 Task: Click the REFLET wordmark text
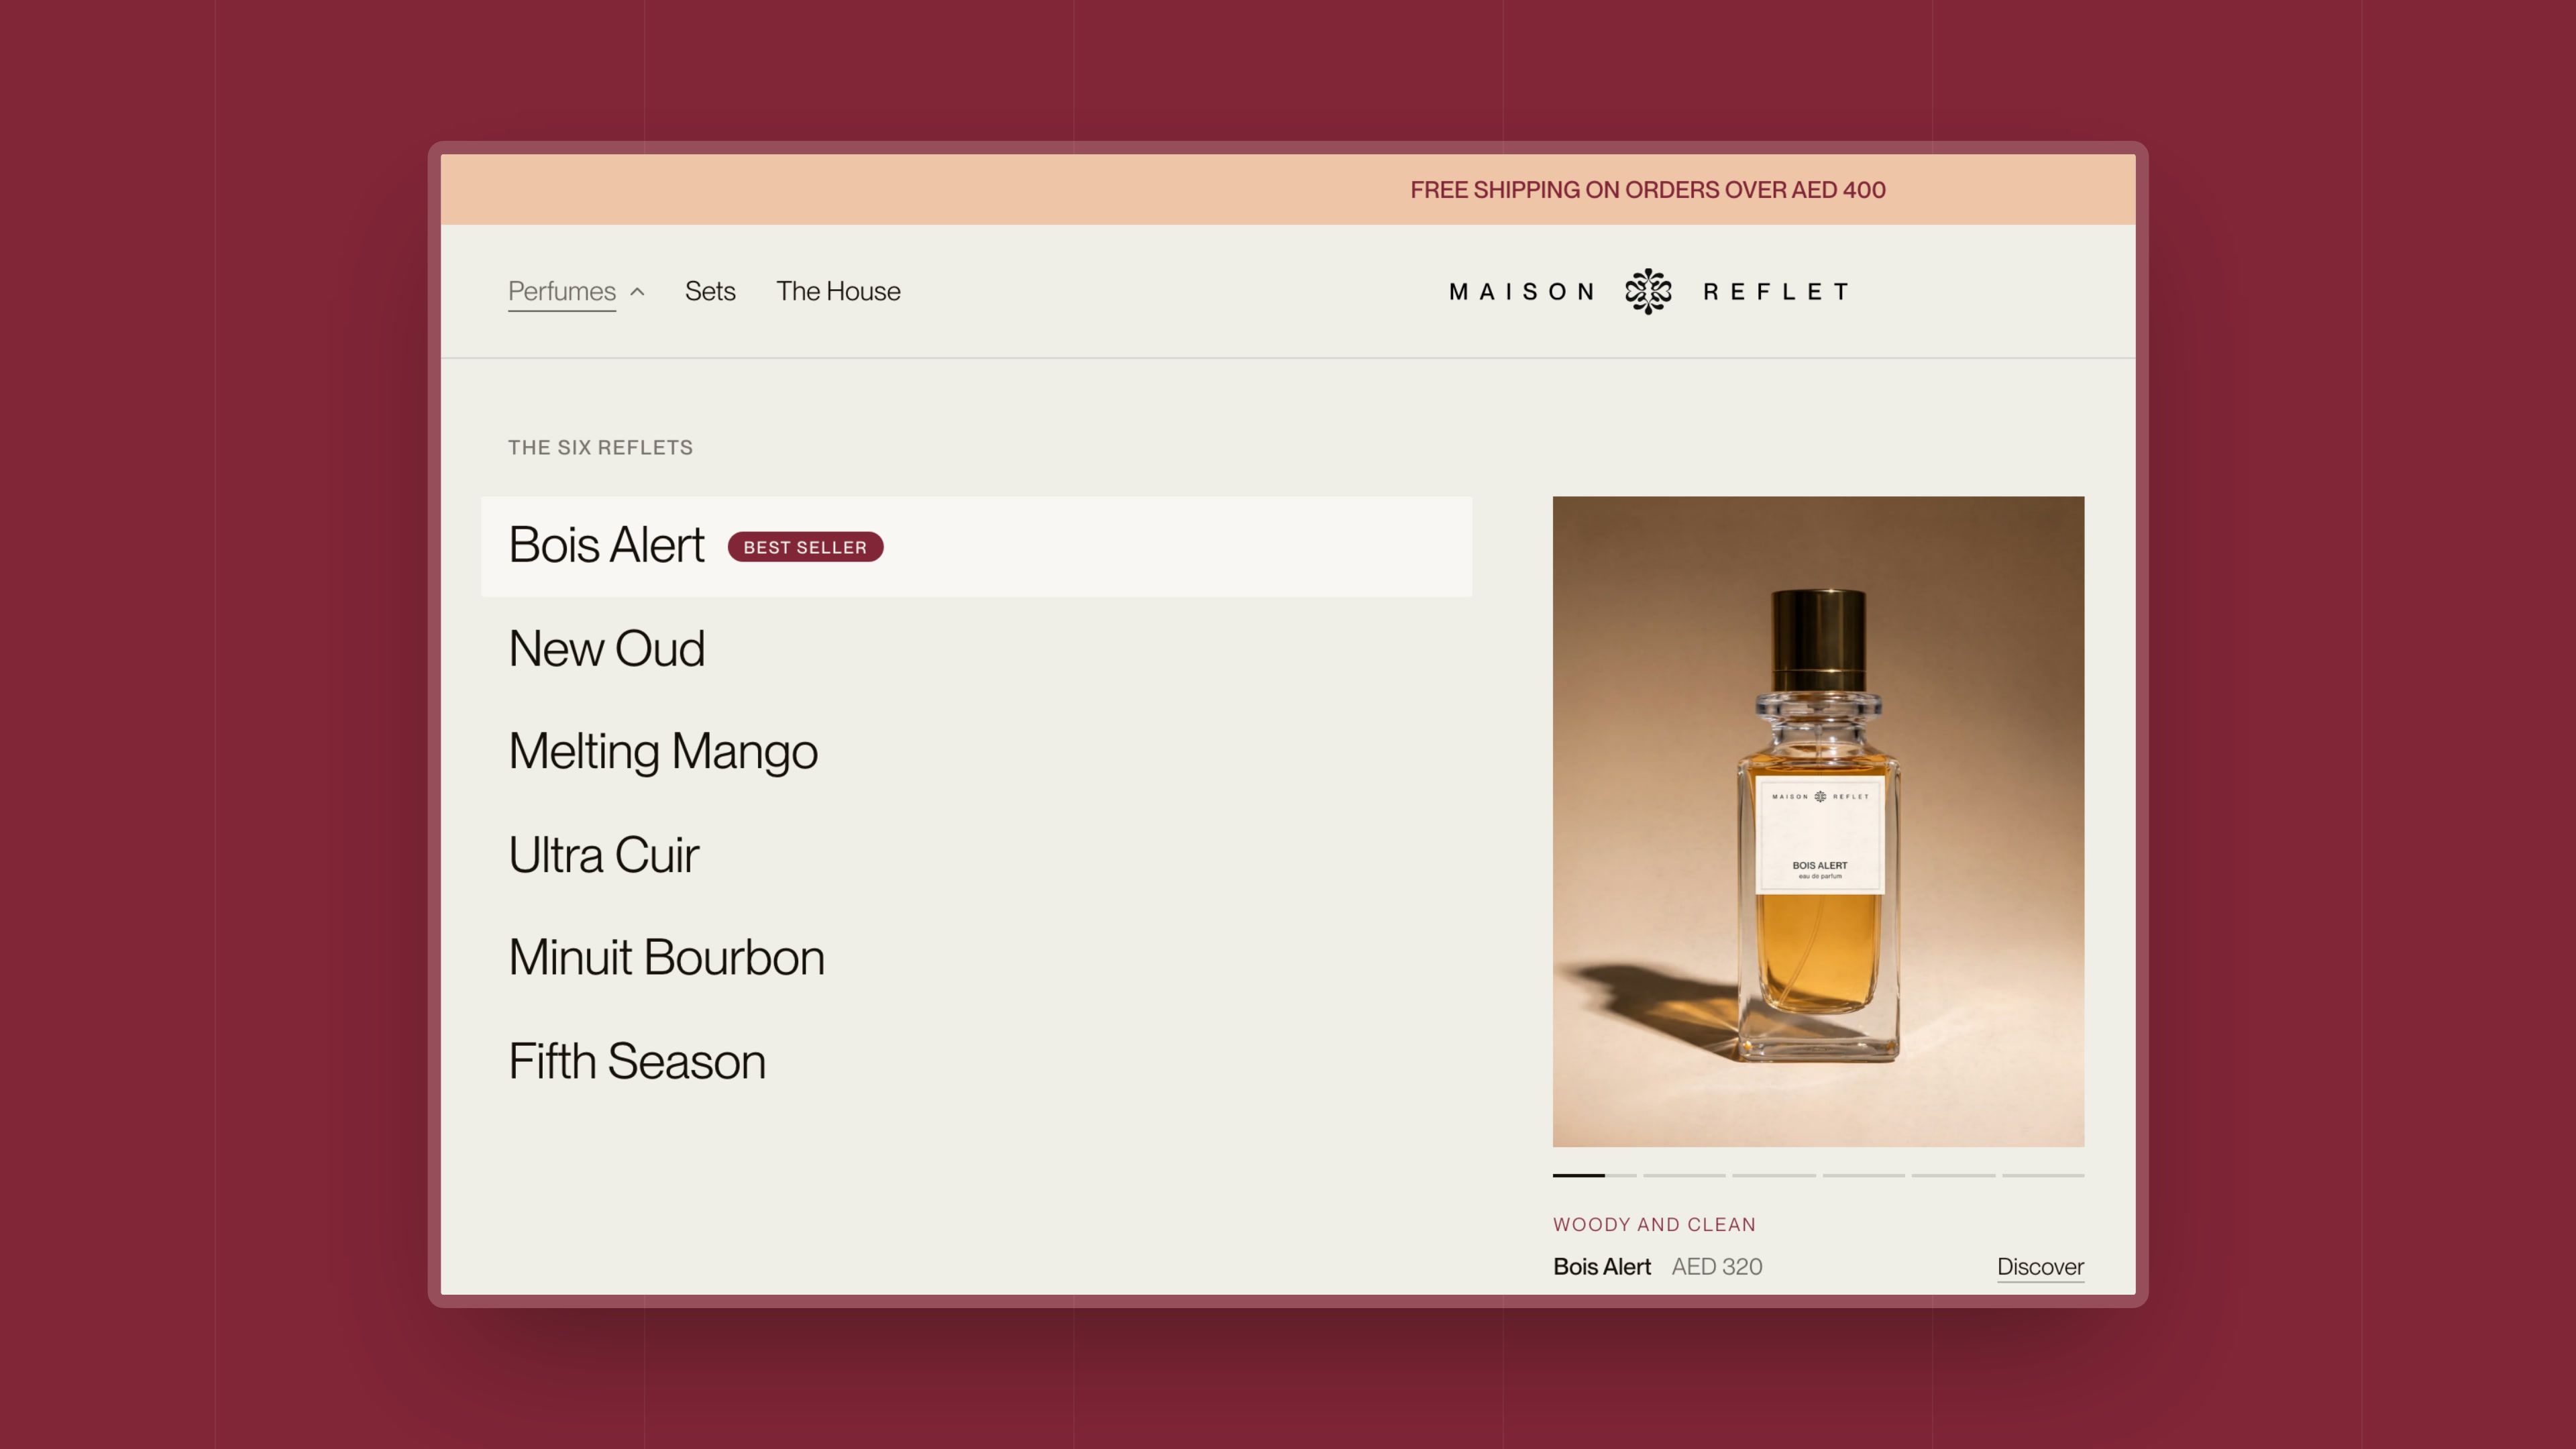[x=1776, y=292]
